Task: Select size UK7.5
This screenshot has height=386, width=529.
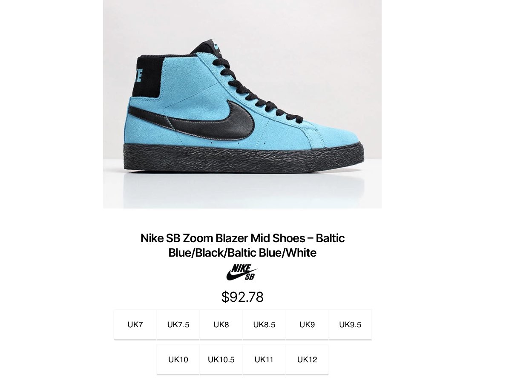Action: click(178, 325)
